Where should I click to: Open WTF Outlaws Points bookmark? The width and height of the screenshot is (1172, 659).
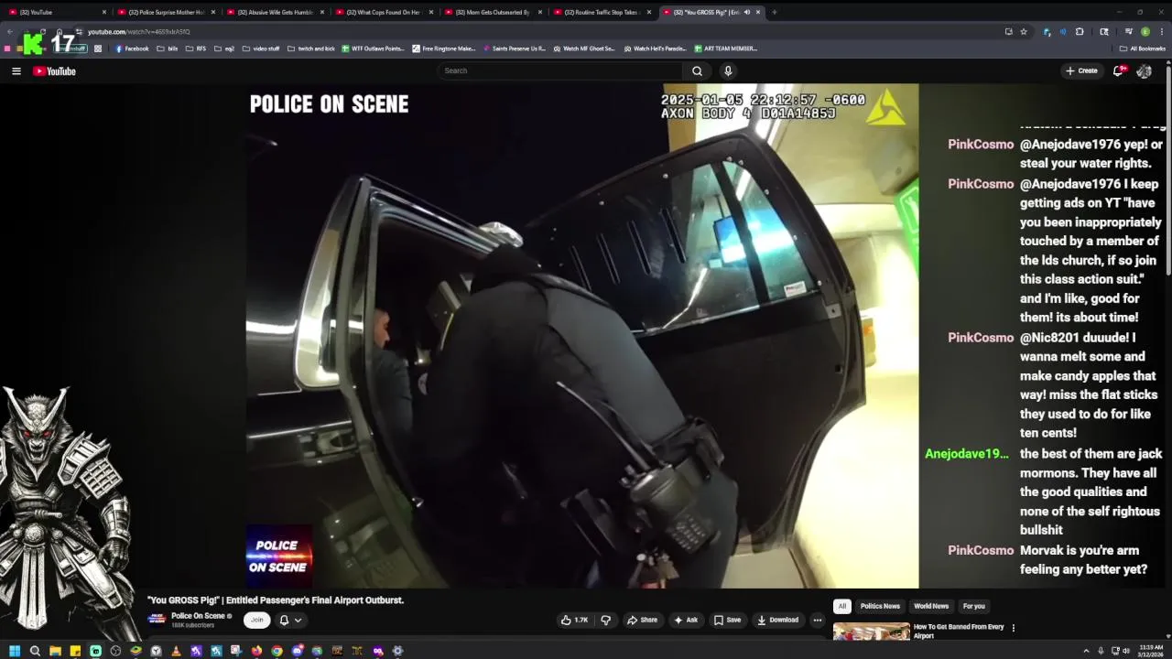pos(373,49)
